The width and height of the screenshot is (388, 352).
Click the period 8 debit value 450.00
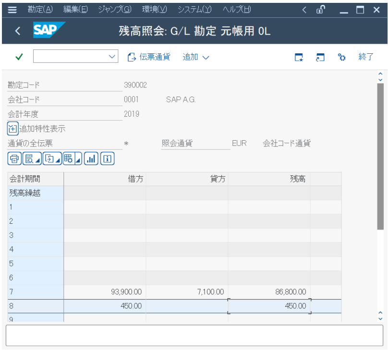[x=131, y=306]
